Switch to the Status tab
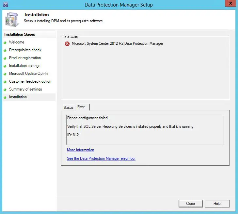Image resolution: width=239 pixels, height=215 pixels. (69, 107)
